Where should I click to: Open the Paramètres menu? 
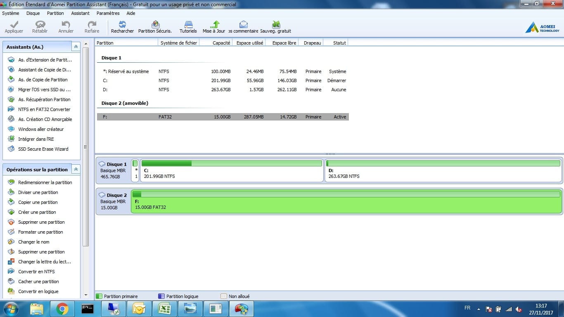(108, 13)
